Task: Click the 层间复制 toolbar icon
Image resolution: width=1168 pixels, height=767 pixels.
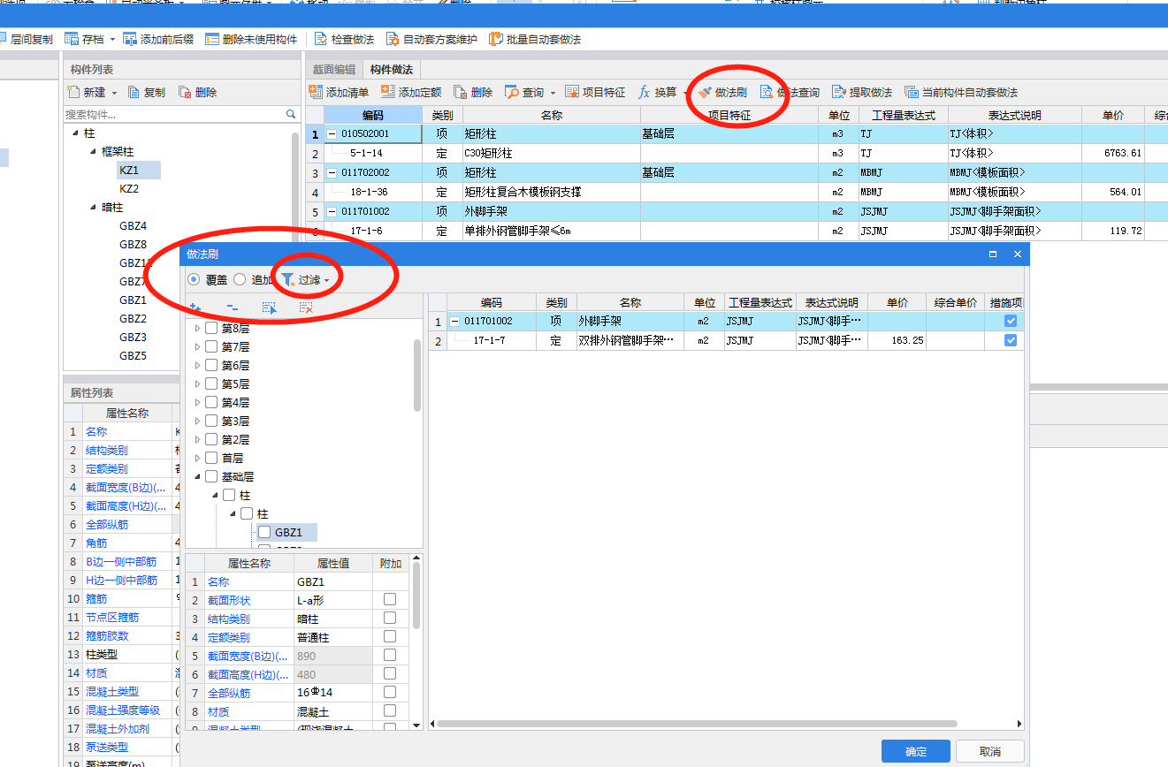Action: coord(3,40)
